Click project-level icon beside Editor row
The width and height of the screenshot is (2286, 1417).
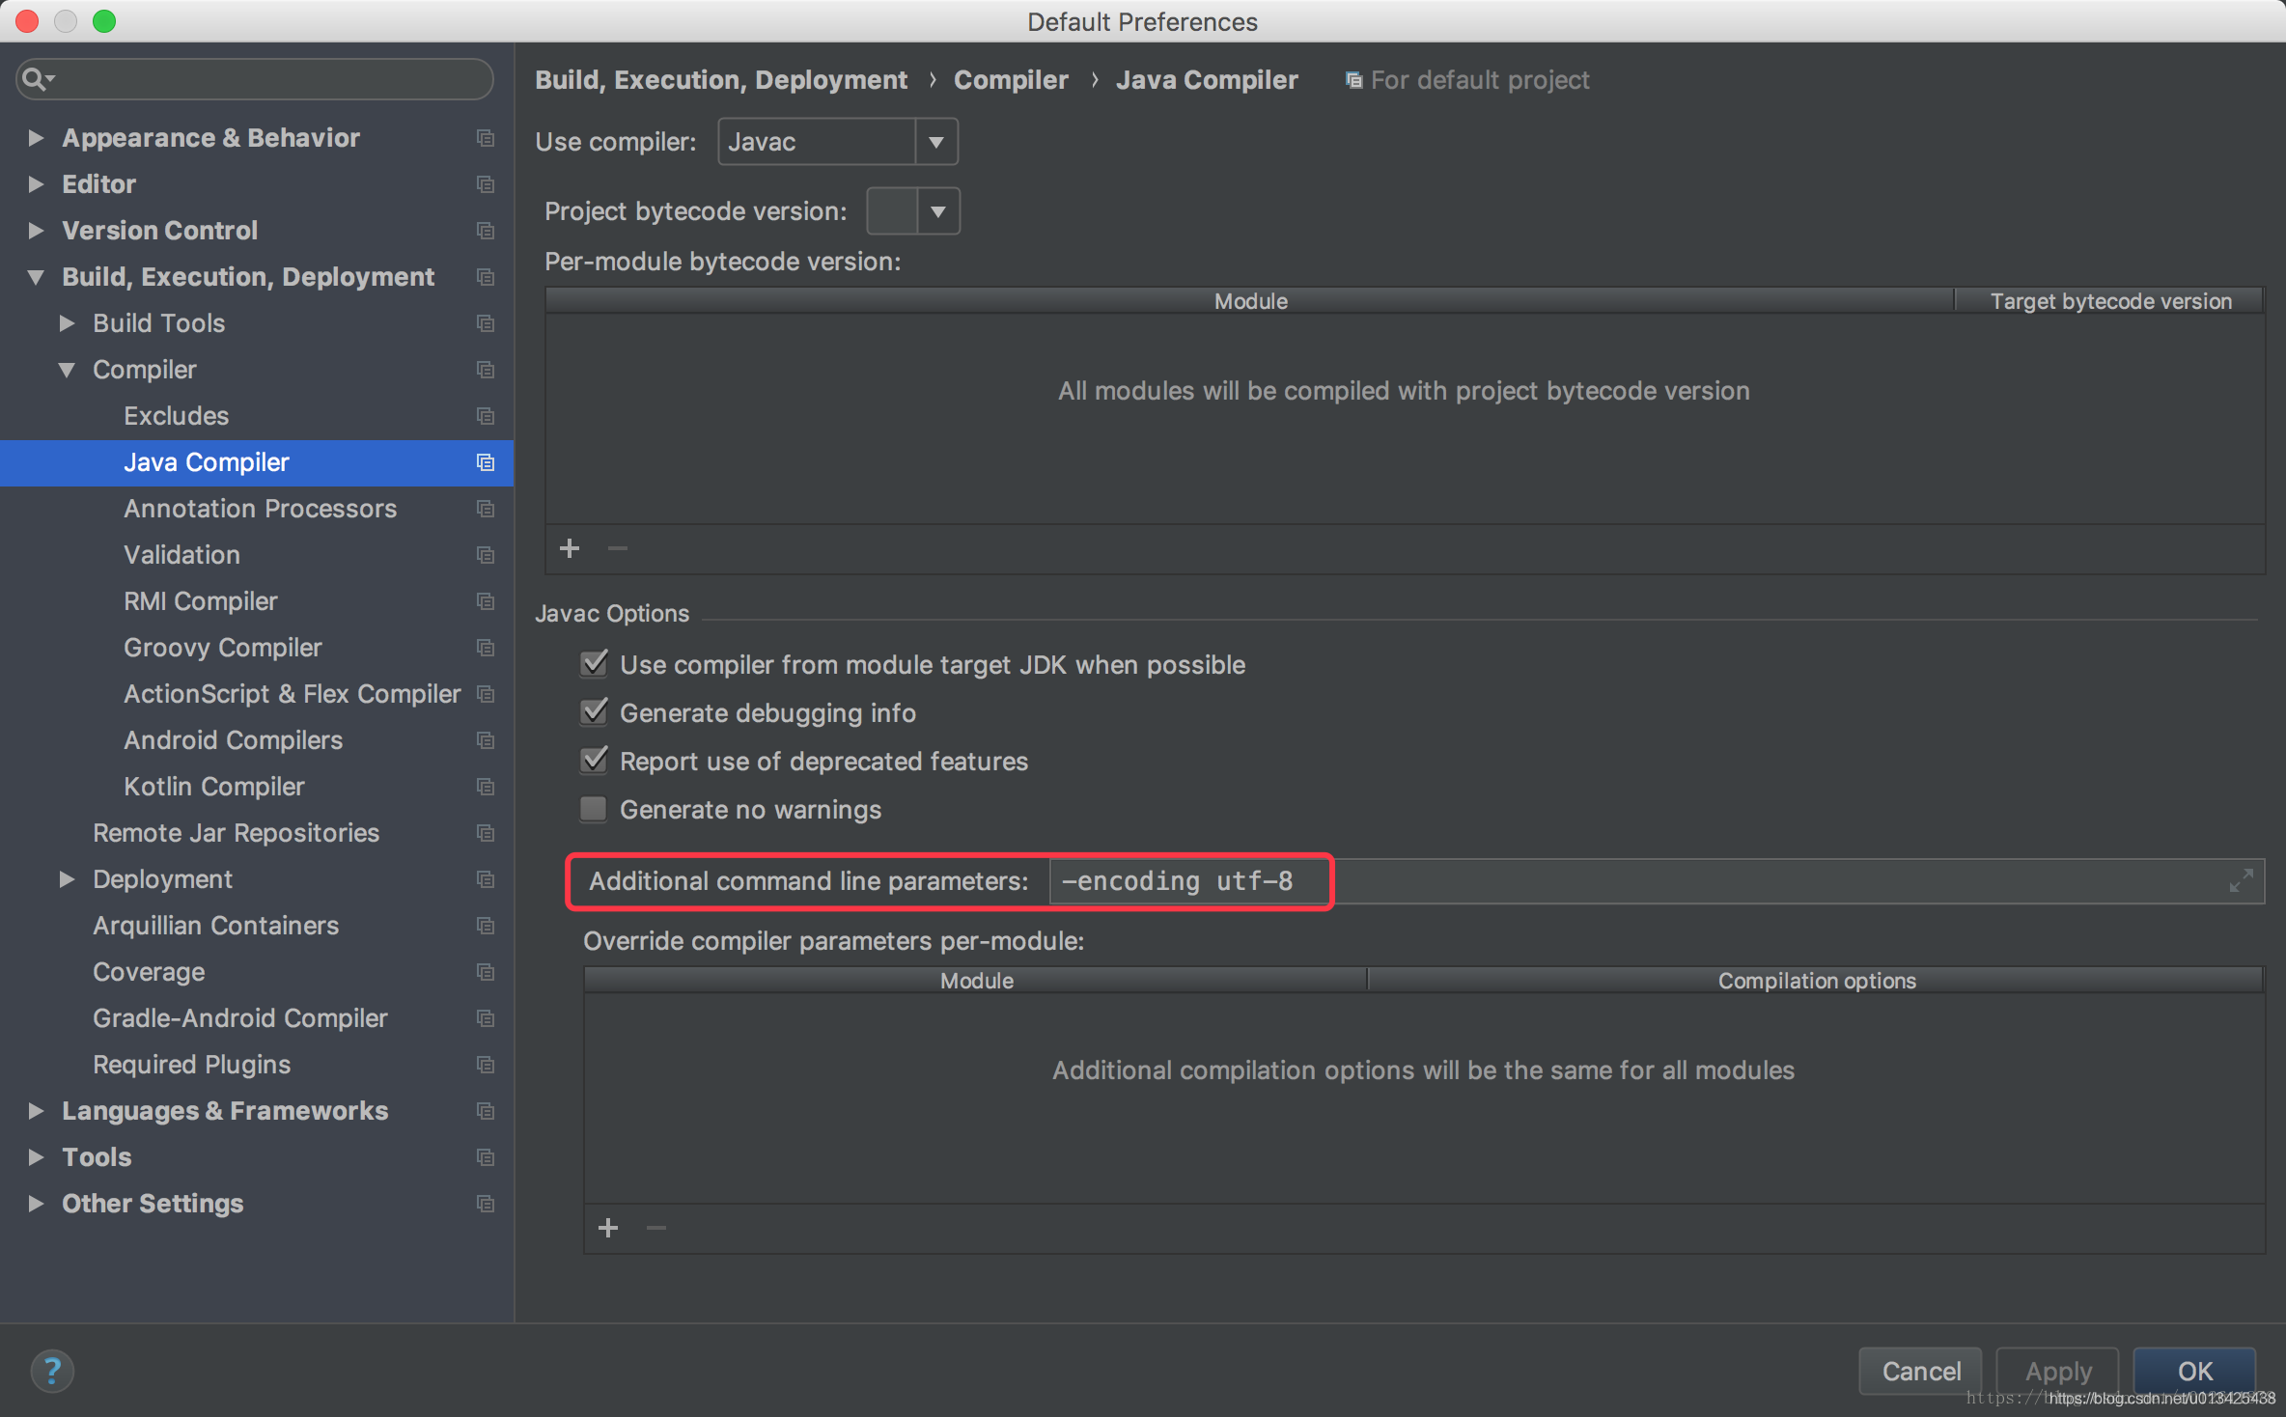coord(486,184)
